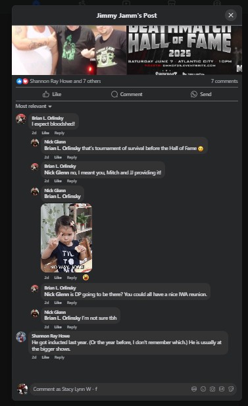248x406 pixels.
Task: Open the GIF picker in comment box
Action: [x=222, y=389]
